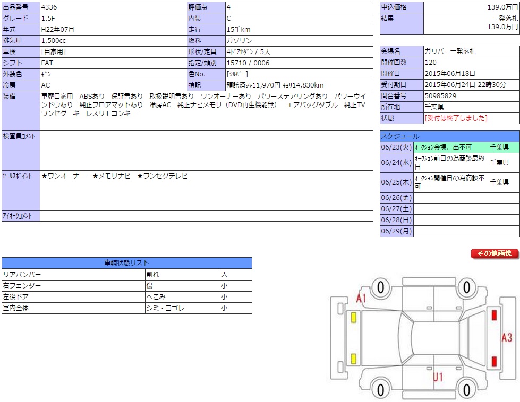Click the windshield in the car diagram
520x402 pixels.
[x=405, y=339]
